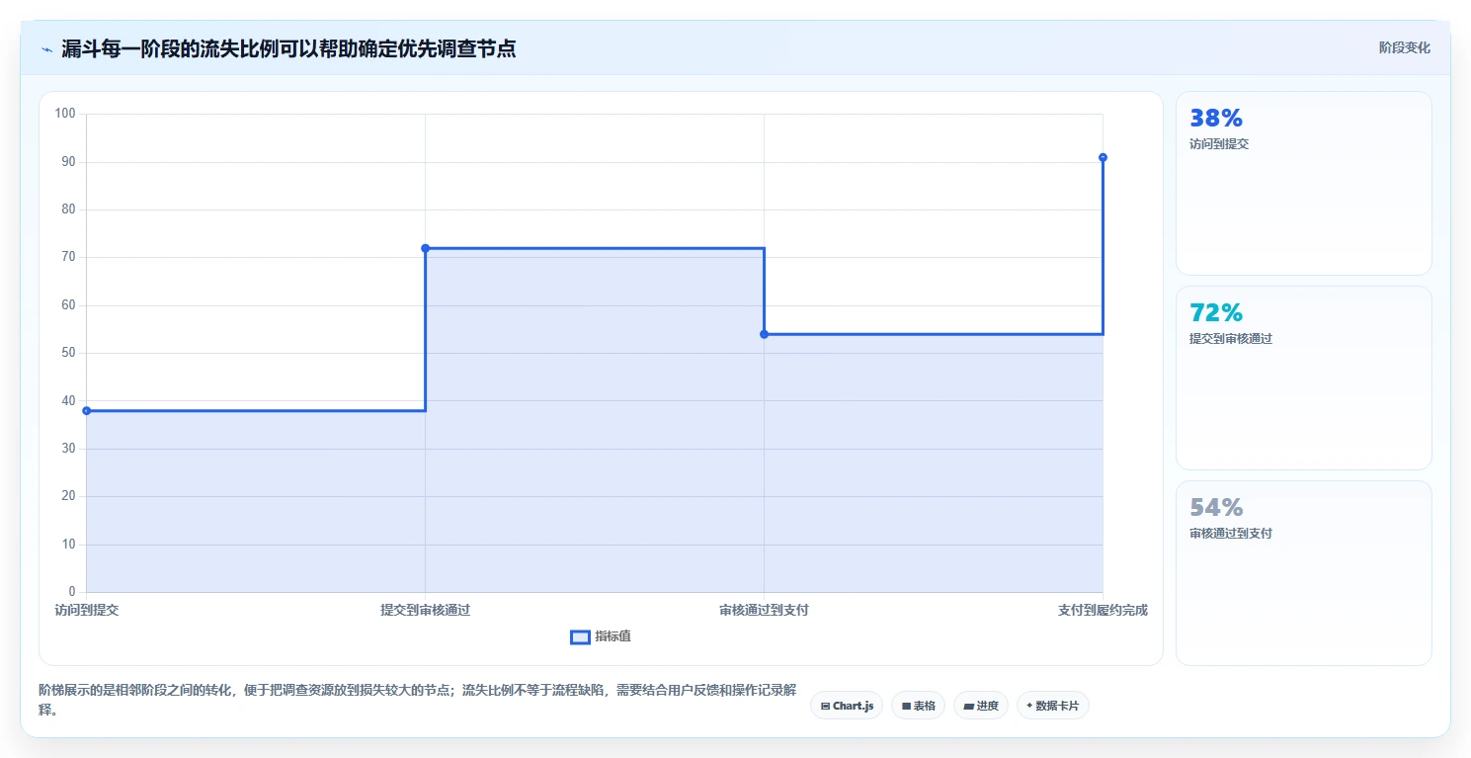1471x758 pixels.
Task: Toggle the 指标值 legend swatch
Action: click(x=580, y=636)
